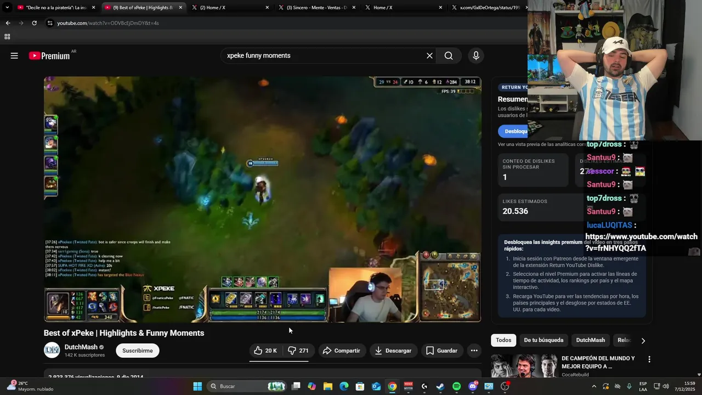Open File Explorer from the taskbar
The height and width of the screenshot is (395, 702).
click(328, 386)
